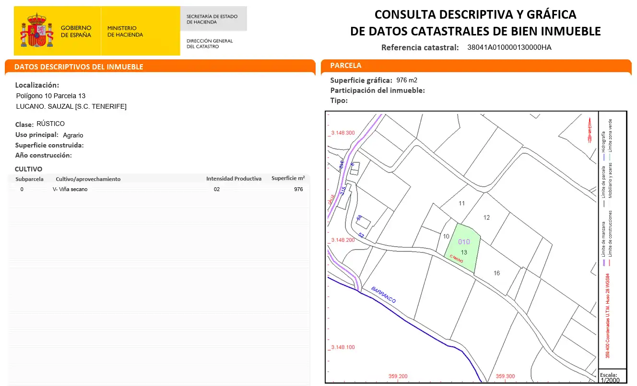Click parcel 16 on the map
This screenshot has width=637, height=386.
(x=497, y=273)
